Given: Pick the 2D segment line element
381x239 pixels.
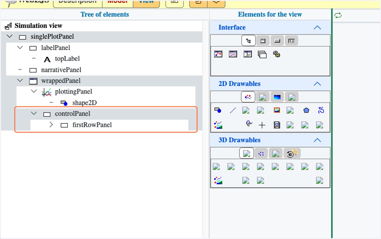Looking at the screenshot, I should click(x=233, y=110).
